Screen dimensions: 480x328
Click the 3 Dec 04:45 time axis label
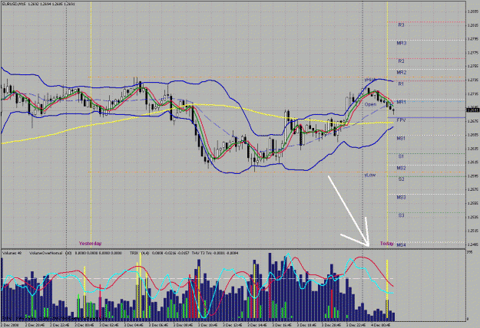(134, 326)
